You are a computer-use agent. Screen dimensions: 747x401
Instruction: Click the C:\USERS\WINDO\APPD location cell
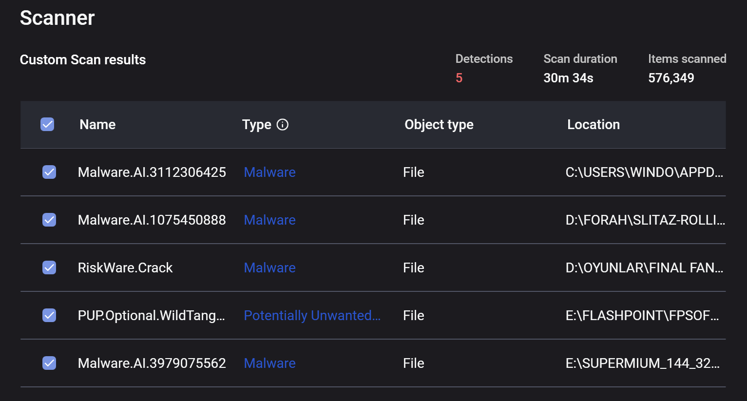click(x=644, y=172)
